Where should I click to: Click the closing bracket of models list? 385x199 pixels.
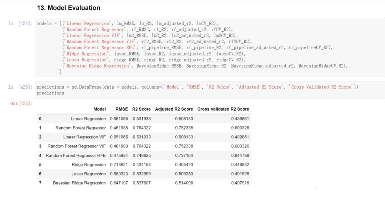pos(61,72)
